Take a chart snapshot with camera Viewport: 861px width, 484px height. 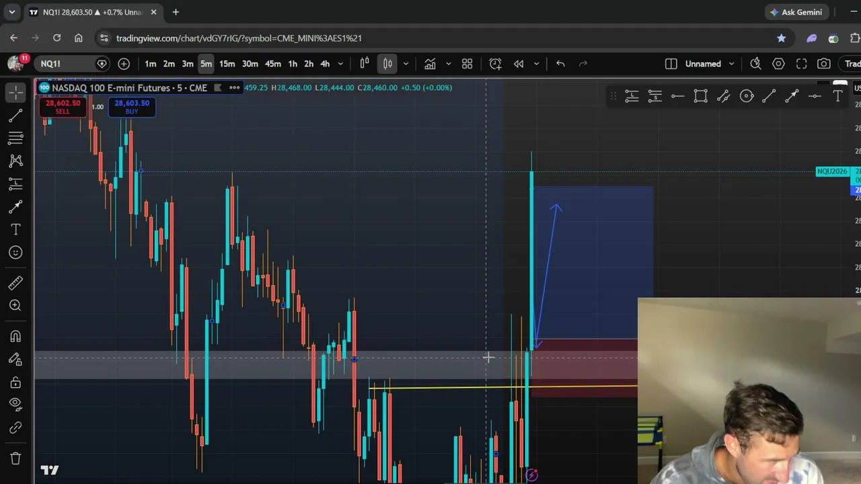tap(824, 64)
